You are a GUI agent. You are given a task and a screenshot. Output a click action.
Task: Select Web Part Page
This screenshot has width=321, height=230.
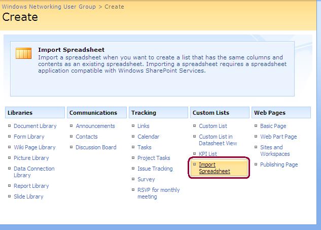(x=278, y=137)
